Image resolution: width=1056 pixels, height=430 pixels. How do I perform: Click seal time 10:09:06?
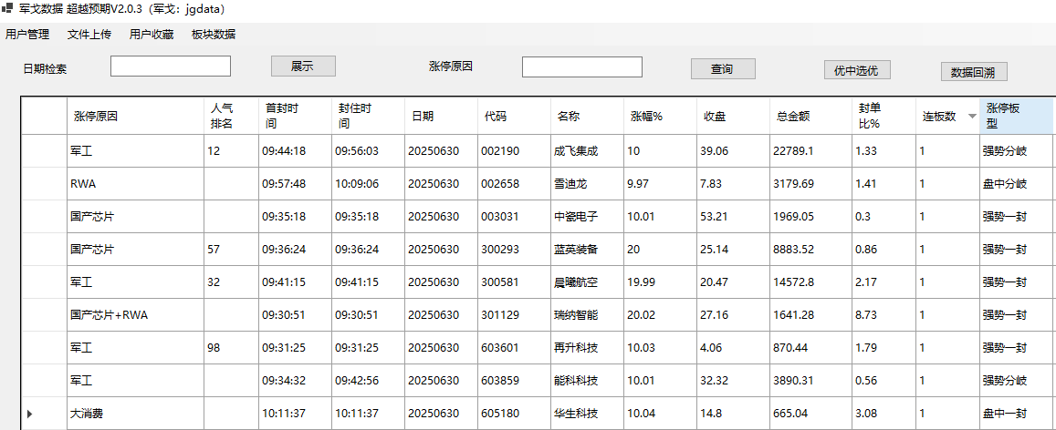(x=368, y=184)
